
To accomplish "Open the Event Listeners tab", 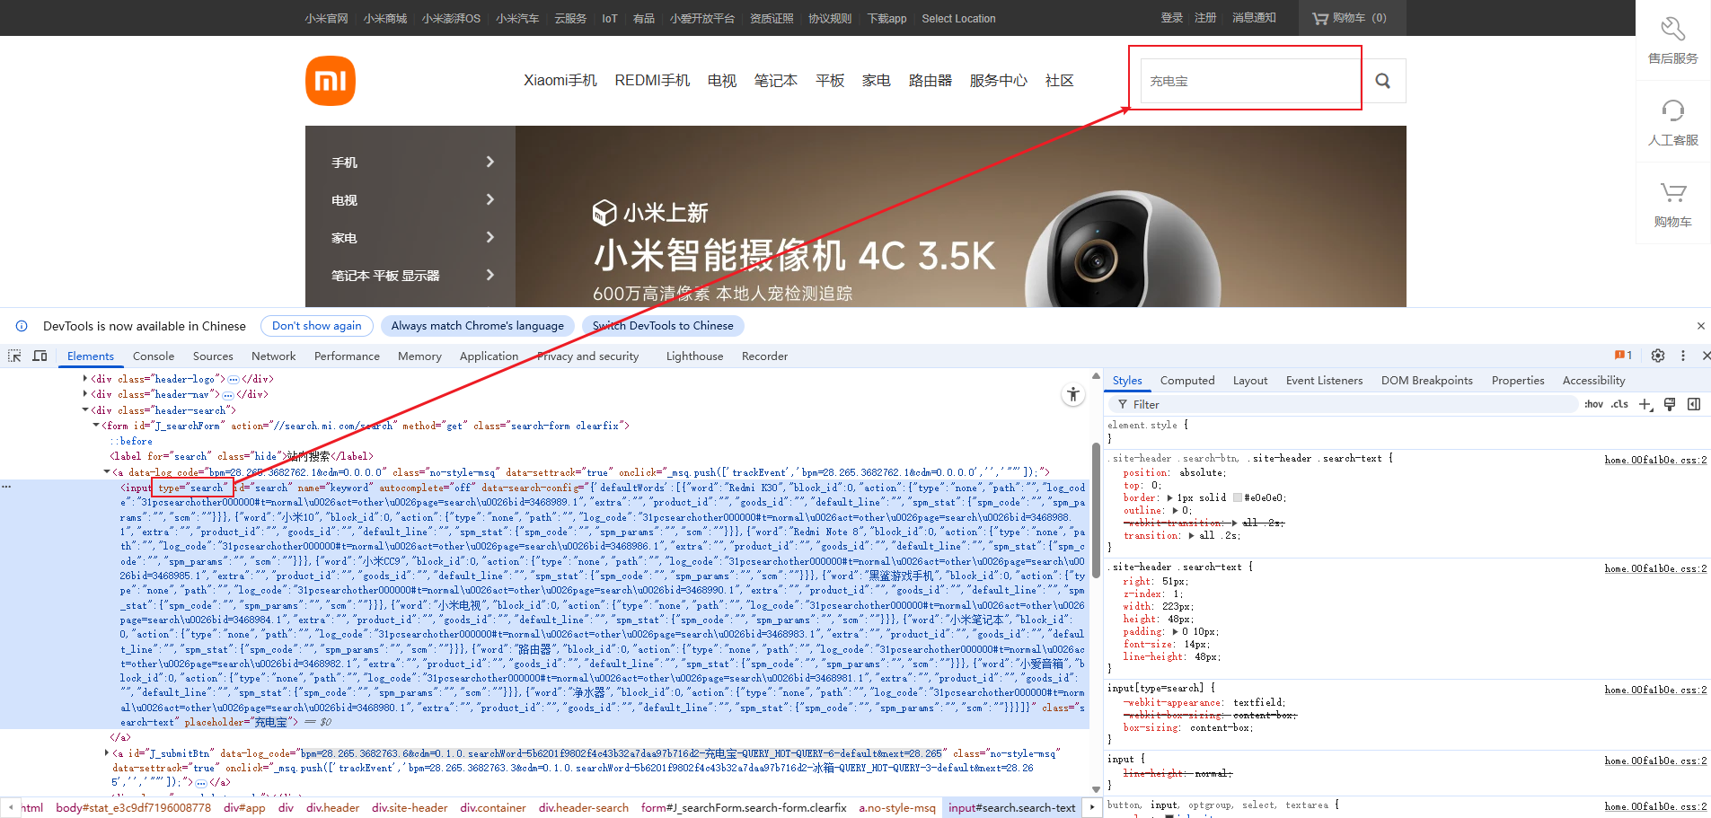I will (1324, 381).
